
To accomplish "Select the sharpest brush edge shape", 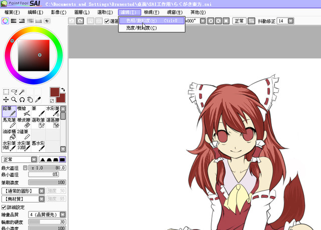I will click(43, 159).
